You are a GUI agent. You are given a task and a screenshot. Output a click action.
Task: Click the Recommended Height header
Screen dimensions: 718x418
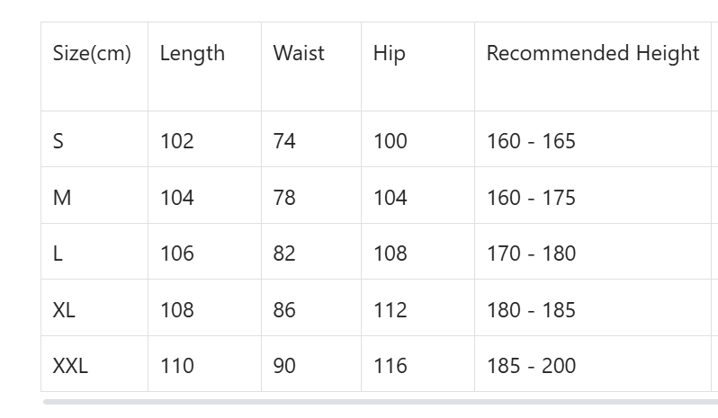coord(592,54)
